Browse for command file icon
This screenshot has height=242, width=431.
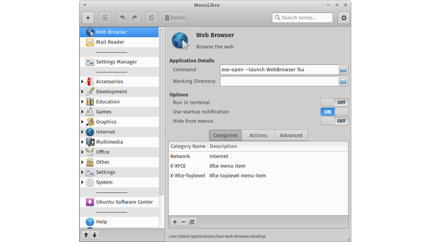343,69
